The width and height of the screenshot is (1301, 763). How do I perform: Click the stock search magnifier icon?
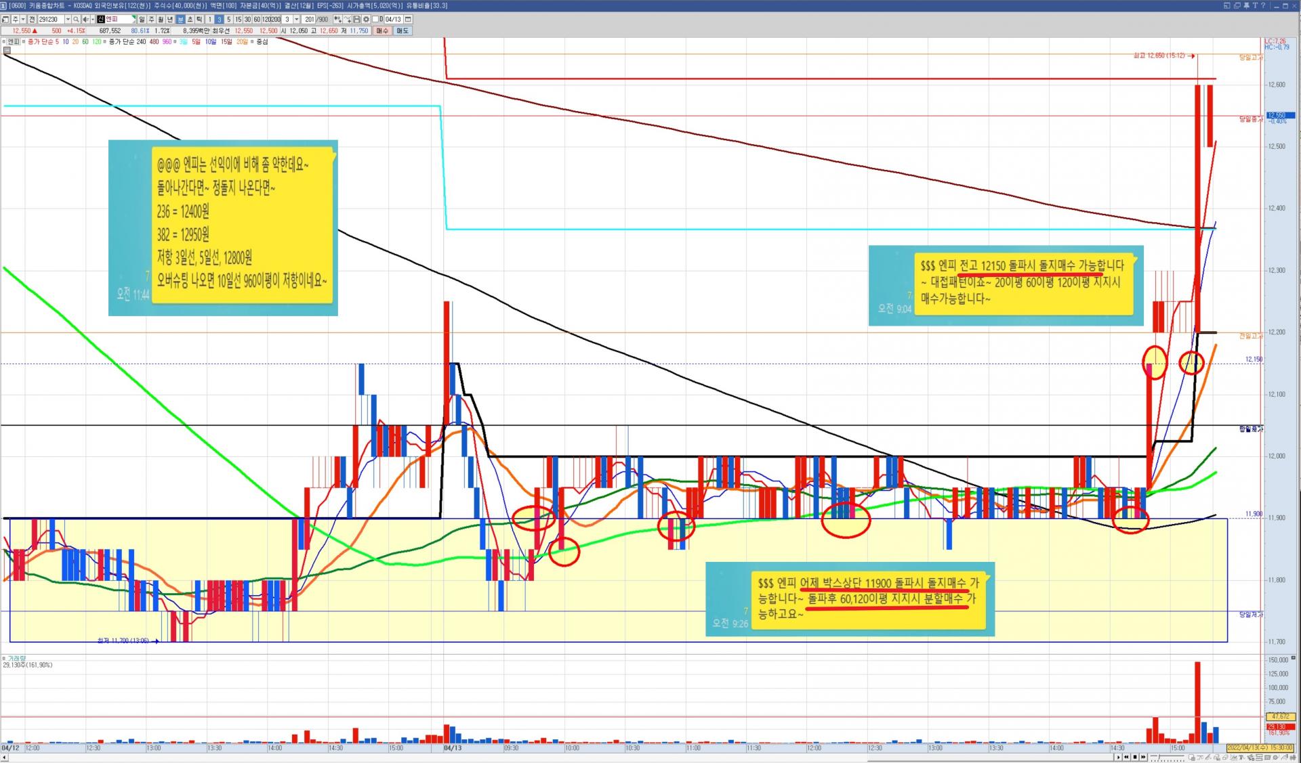click(76, 20)
